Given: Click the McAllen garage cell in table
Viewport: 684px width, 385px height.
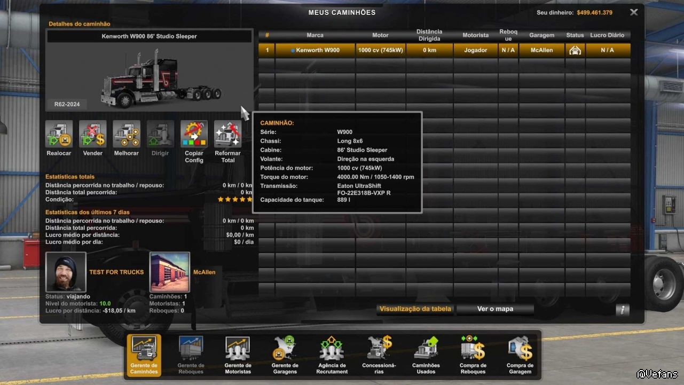Looking at the screenshot, I should point(542,50).
